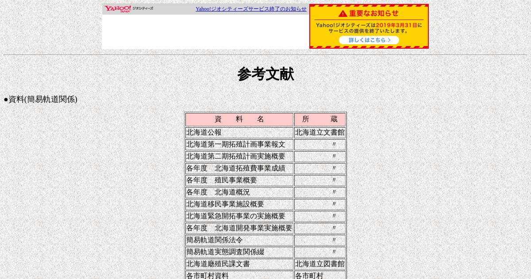Viewport: 531px width, 279px height.
Task: Click the 参考文献 page heading
Action: click(x=265, y=74)
